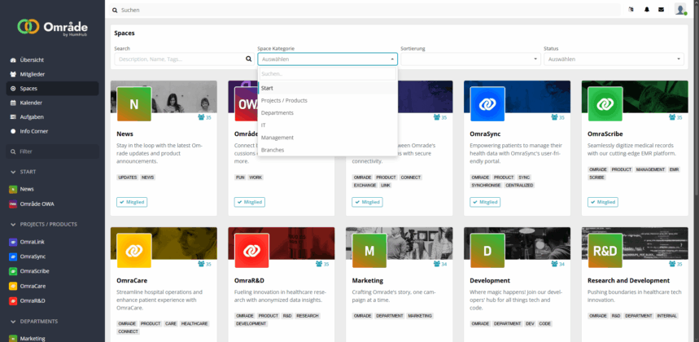Select Branches category option

tap(328, 151)
